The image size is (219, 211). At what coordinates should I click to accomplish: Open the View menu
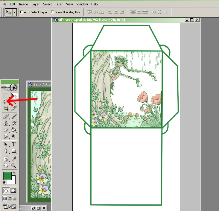tap(69, 4)
